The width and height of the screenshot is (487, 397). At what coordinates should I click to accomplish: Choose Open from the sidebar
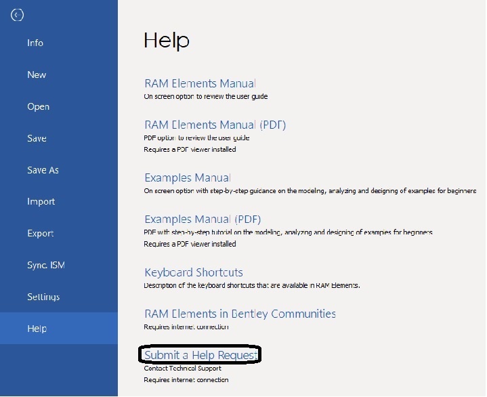(x=38, y=106)
